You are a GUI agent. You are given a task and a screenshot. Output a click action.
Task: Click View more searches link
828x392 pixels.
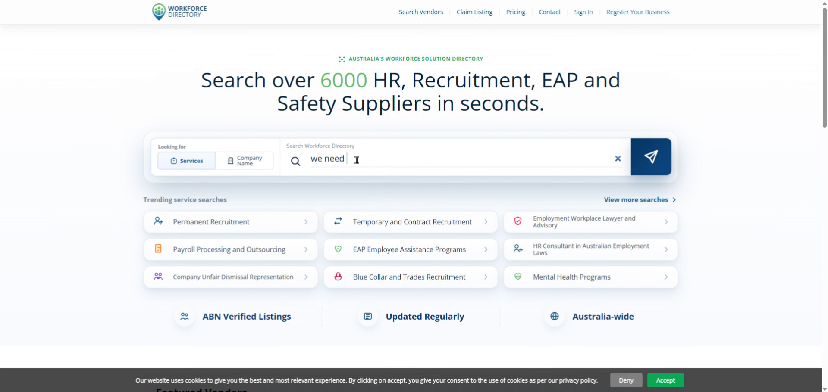click(x=640, y=200)
